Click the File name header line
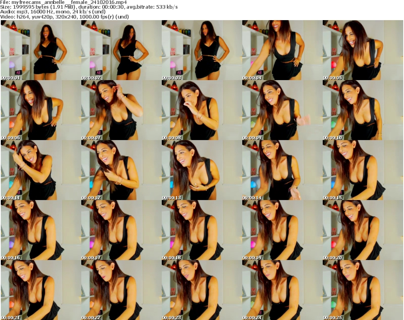Screen dimensions: 404x320 64,2
